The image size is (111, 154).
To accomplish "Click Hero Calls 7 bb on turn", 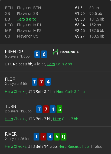I will pos(66,119).
